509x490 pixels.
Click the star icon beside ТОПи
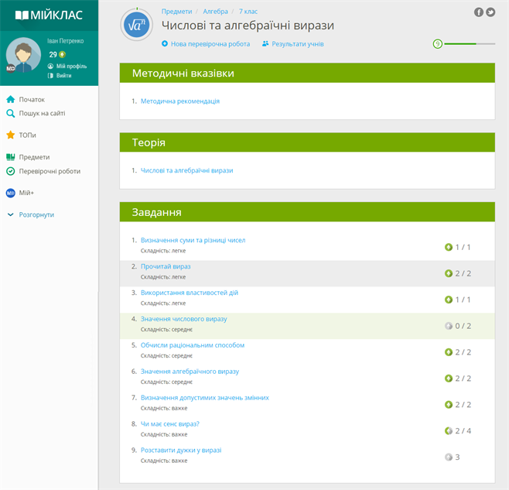pyautogui.click(x=10, y=135)
